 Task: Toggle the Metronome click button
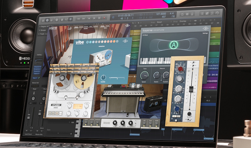click(192, 14)
